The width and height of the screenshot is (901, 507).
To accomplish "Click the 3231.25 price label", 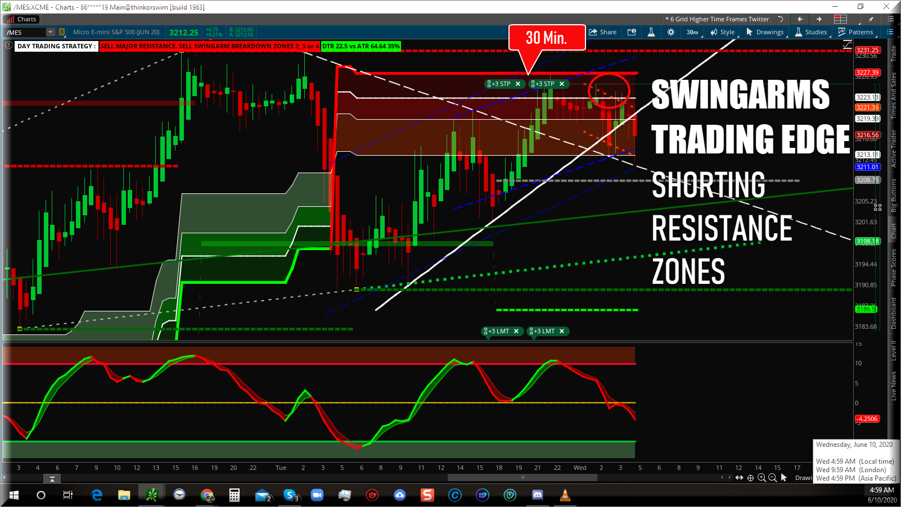I will (x=867, y=50).
